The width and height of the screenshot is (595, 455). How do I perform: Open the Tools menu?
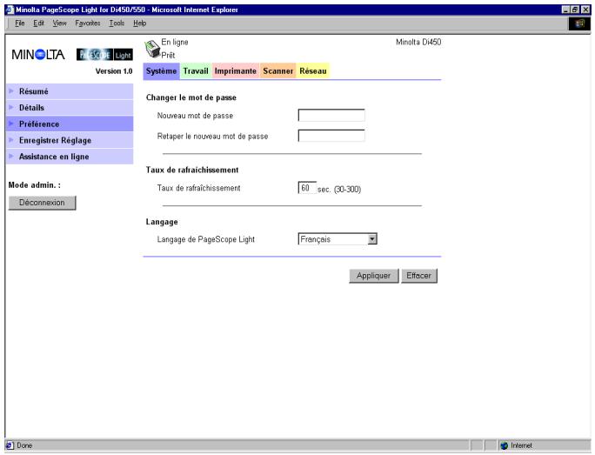pos(117,23)
